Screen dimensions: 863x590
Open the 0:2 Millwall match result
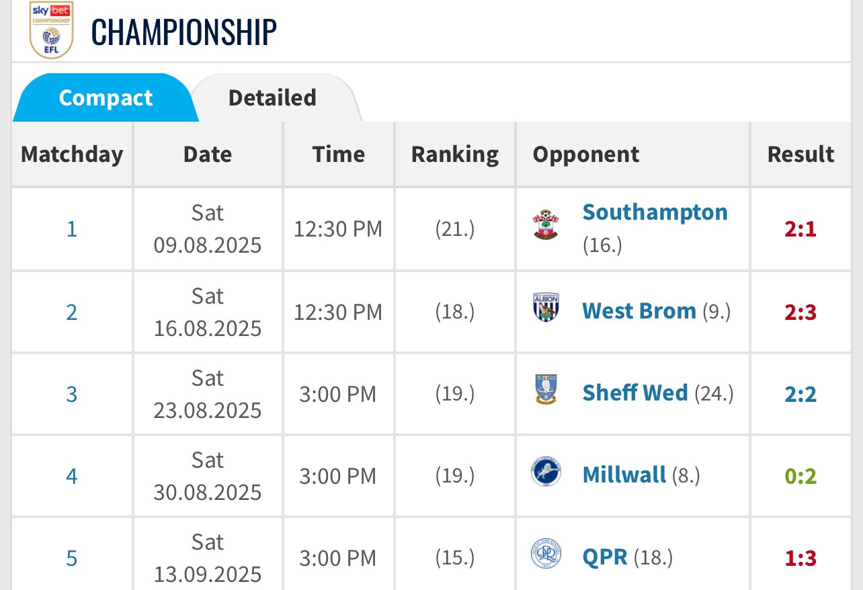[x=800, y=476]
